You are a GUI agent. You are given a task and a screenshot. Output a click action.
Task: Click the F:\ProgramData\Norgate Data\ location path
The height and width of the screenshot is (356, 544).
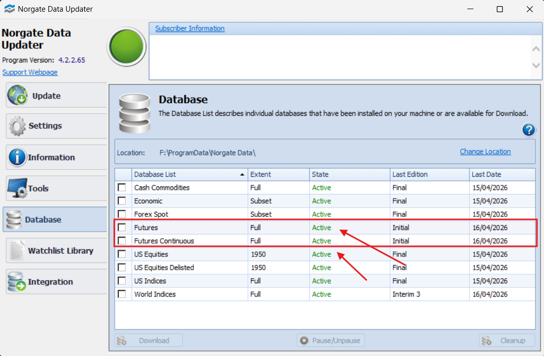[207, 153]
